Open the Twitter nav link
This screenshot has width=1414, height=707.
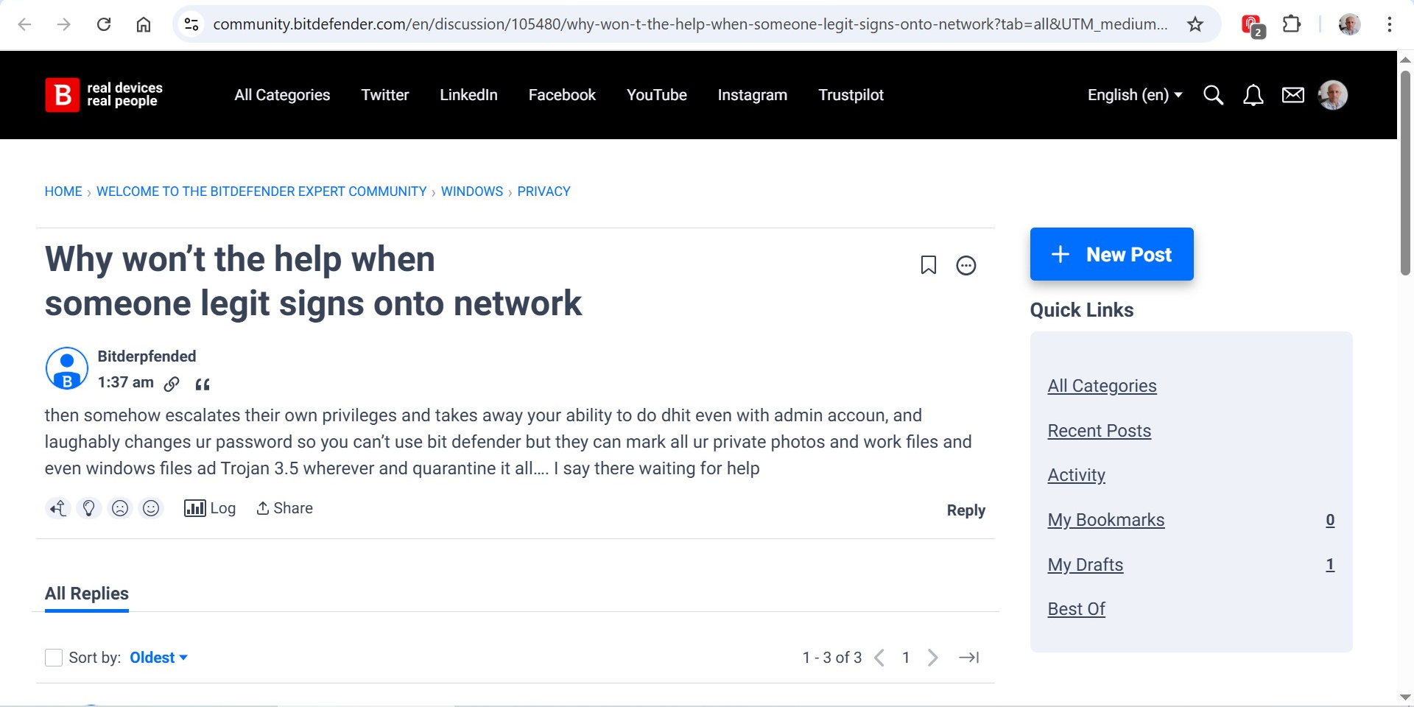[x=385, y=95]
